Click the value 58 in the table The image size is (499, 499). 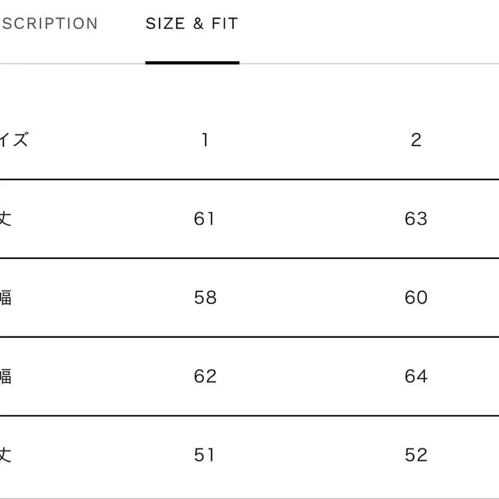(205, 297)
